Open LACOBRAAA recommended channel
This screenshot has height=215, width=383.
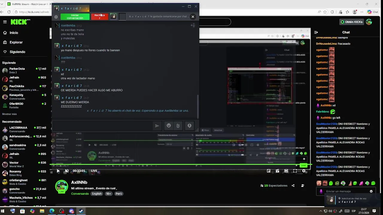click(x=24, y=129)
